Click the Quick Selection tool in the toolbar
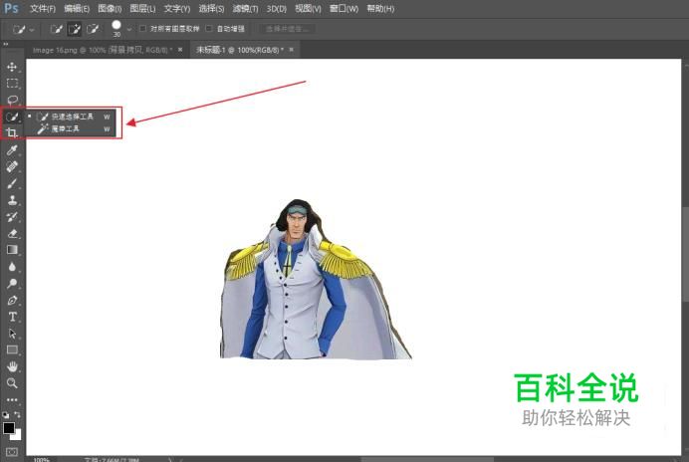The height and width of the screenshot is (462, 689). click(x=12, y=116)
